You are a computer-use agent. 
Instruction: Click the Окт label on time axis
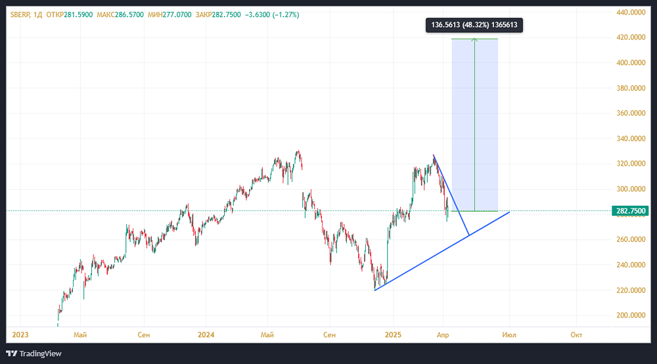[576, 334]
